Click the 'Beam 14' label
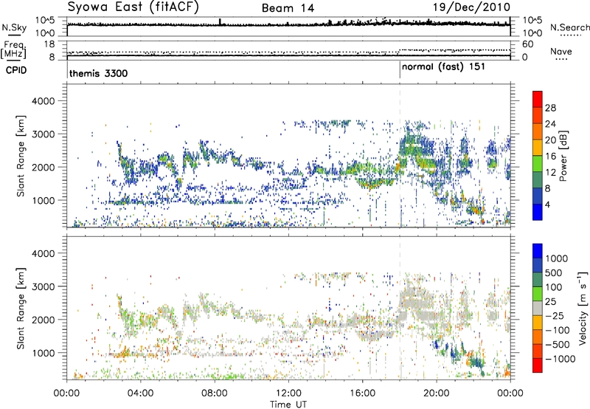 pyautogui.click(x=288, y=8)
